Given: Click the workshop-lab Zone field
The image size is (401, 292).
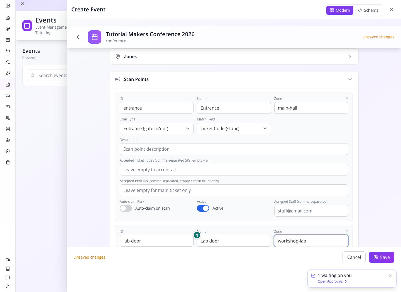Looking at the screenshot, I should click(x=311, y=241).
